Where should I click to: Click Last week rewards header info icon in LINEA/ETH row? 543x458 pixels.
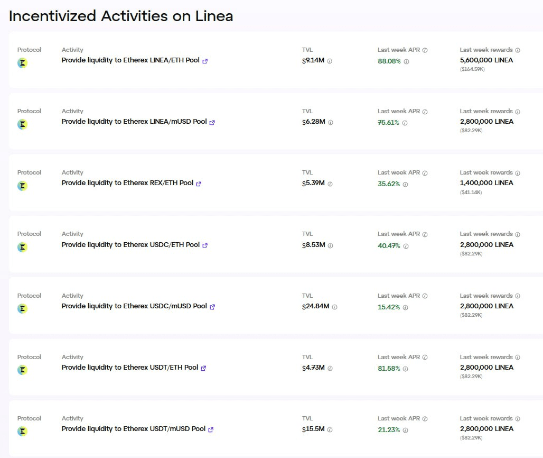coord(518,50)
